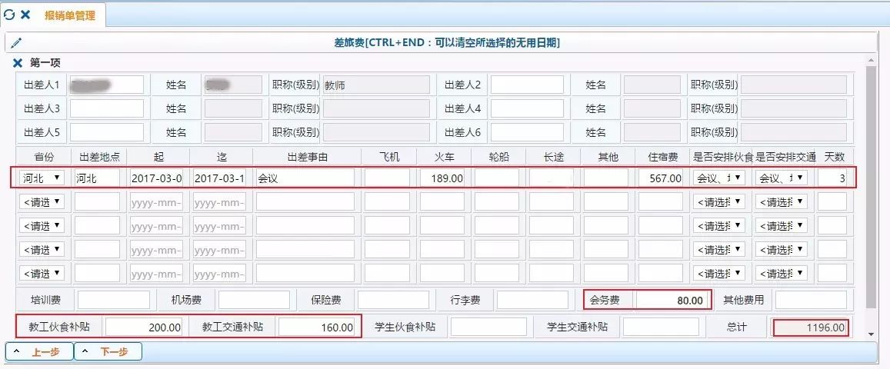Click 教工伙食补贴 field showing 200.00
The image size is (890, 369).
pyautogui.click(x=144, y=327)
